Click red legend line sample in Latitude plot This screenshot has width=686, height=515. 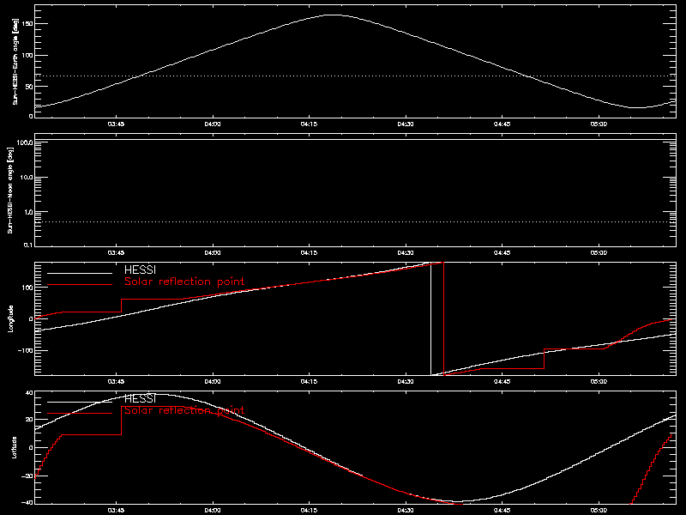80,414
